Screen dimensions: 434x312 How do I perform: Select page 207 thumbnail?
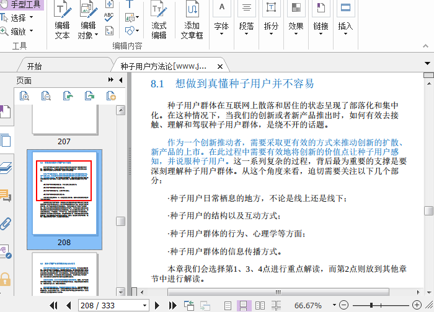pyautogui.click(x=65, y=119)
